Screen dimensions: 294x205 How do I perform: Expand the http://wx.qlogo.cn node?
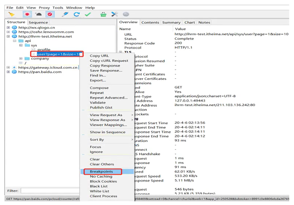tap(8, 27)
